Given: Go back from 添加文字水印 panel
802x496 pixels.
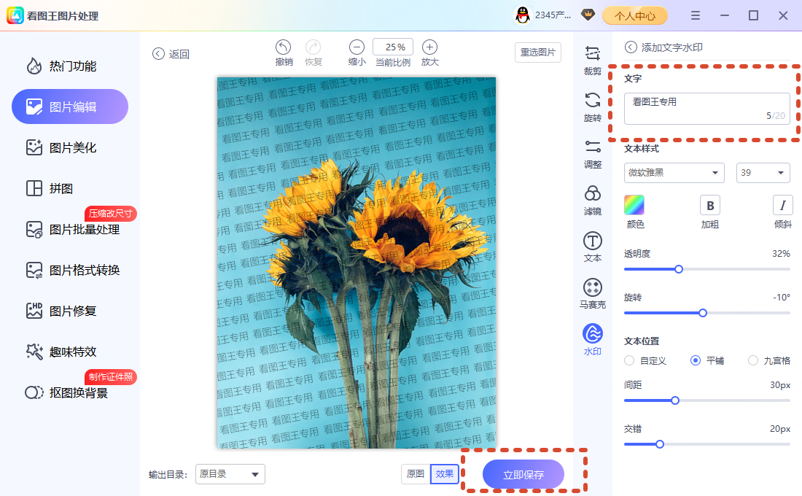Looking at the screenshot, I should (x=631, y=47).
